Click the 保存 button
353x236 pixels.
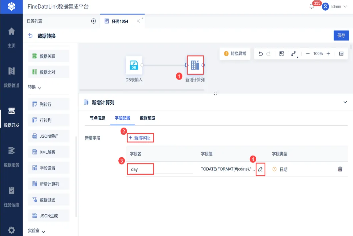click(x=341, y=36)
